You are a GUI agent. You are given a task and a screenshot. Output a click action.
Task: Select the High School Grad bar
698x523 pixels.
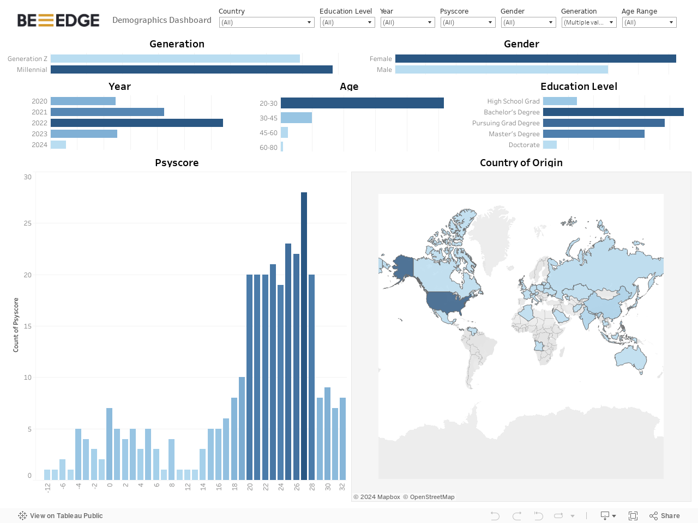pos(560,101)
